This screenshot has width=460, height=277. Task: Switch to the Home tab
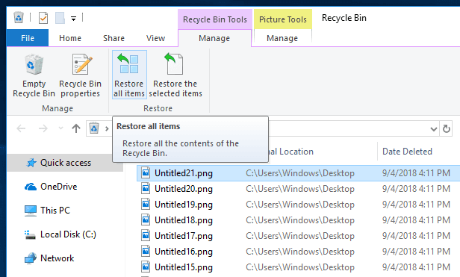[70, 38]
